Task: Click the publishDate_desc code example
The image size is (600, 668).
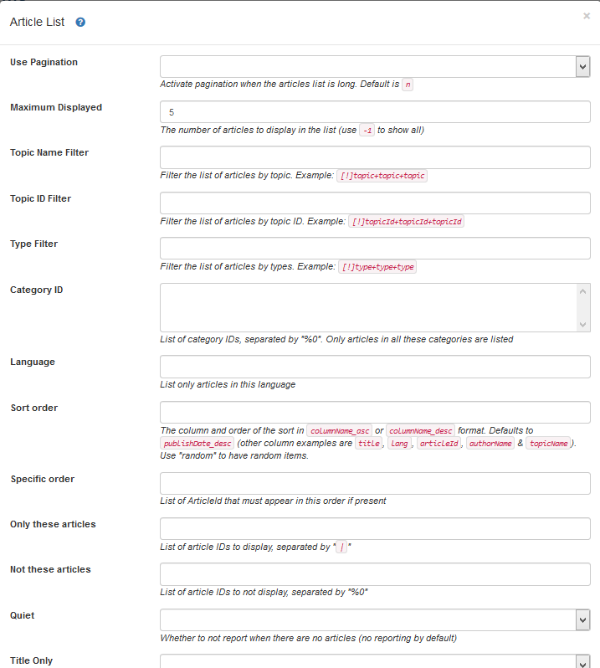Action: click(x=197, y=443)
